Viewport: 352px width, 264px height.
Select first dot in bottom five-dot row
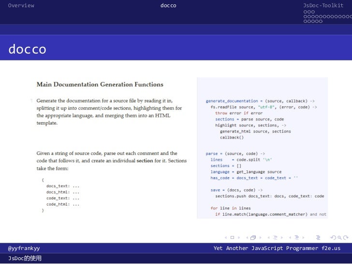coord(305,21)
